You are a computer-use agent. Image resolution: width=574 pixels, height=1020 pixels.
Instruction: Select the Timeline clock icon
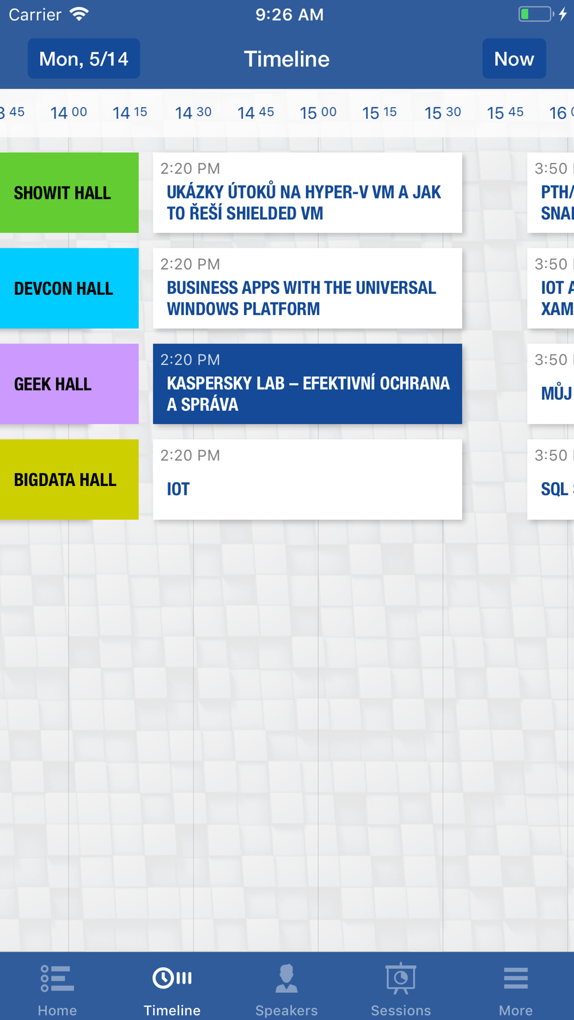[172, 978]
